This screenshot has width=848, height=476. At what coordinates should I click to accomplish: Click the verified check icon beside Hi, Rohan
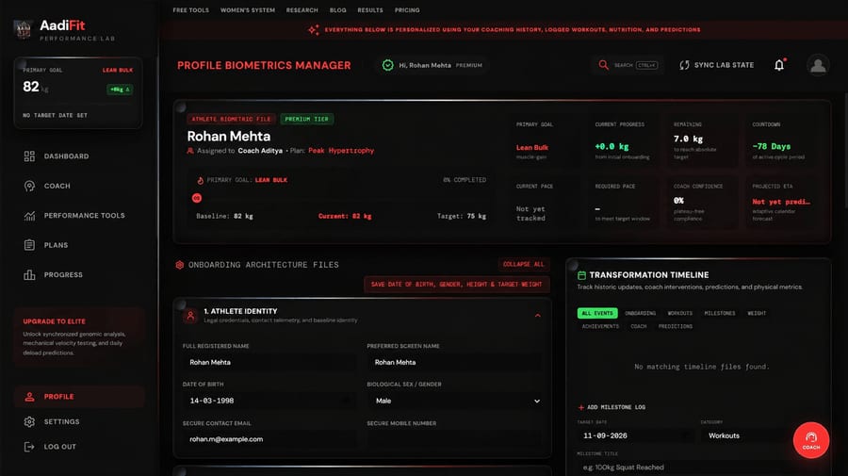point(388,65)
